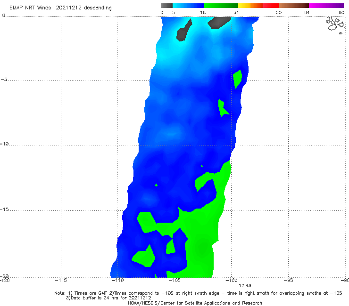
Task: Click the longitude axis label '-115'
Action: [61, 280]
